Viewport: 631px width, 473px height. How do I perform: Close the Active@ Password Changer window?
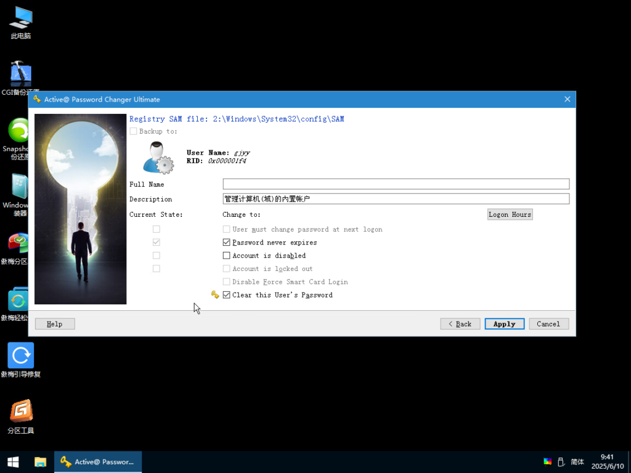567,99
